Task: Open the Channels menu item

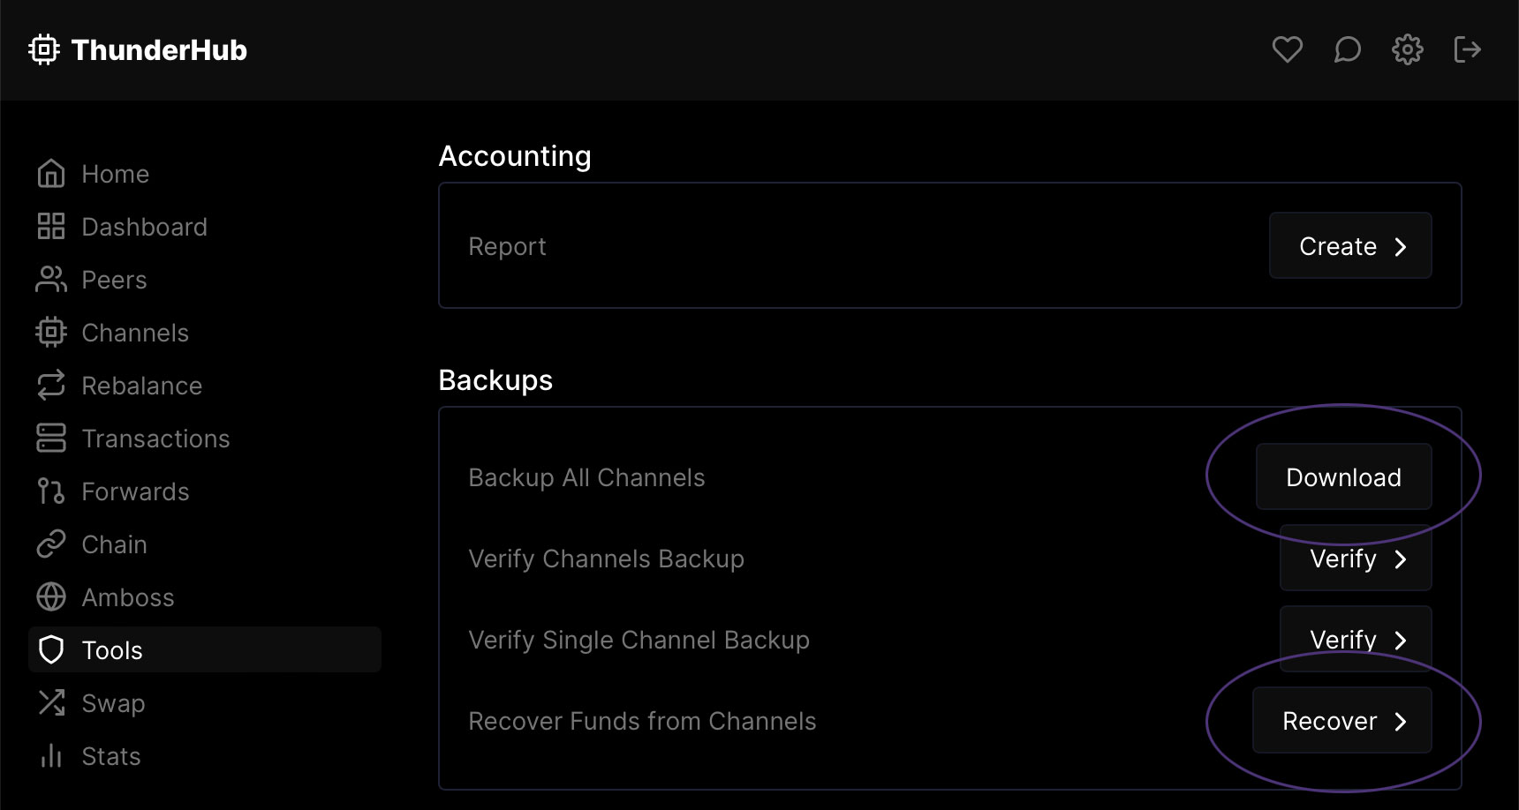Action: [x=135, y=333]
